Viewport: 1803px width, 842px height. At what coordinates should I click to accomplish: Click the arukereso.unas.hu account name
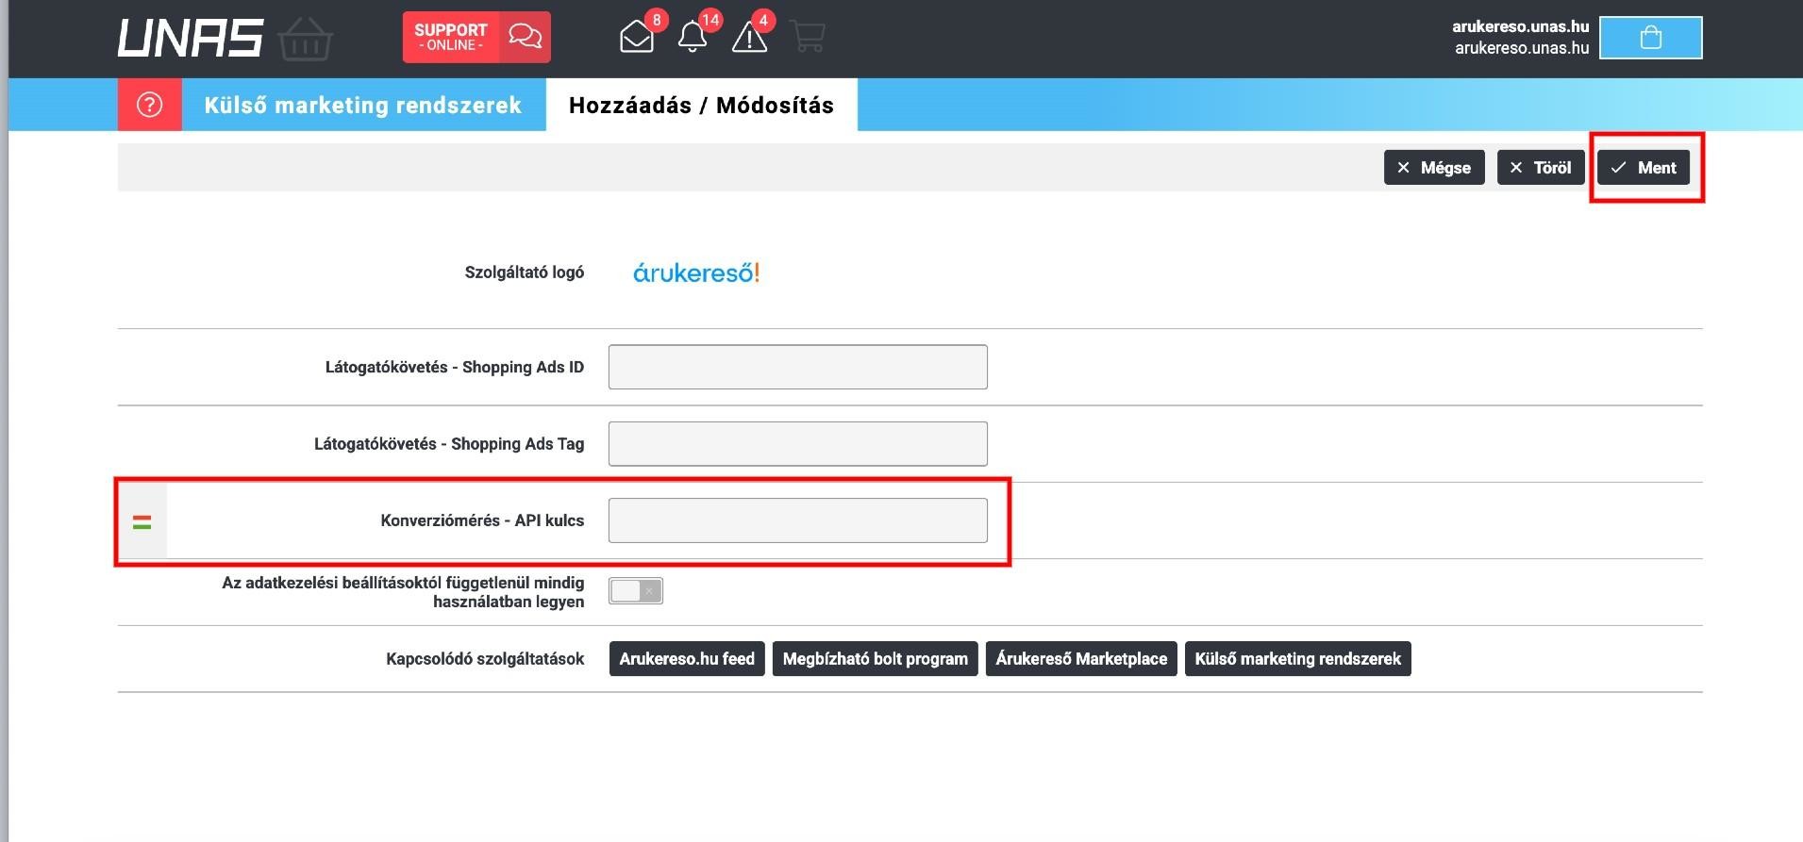coord(1520,26)
